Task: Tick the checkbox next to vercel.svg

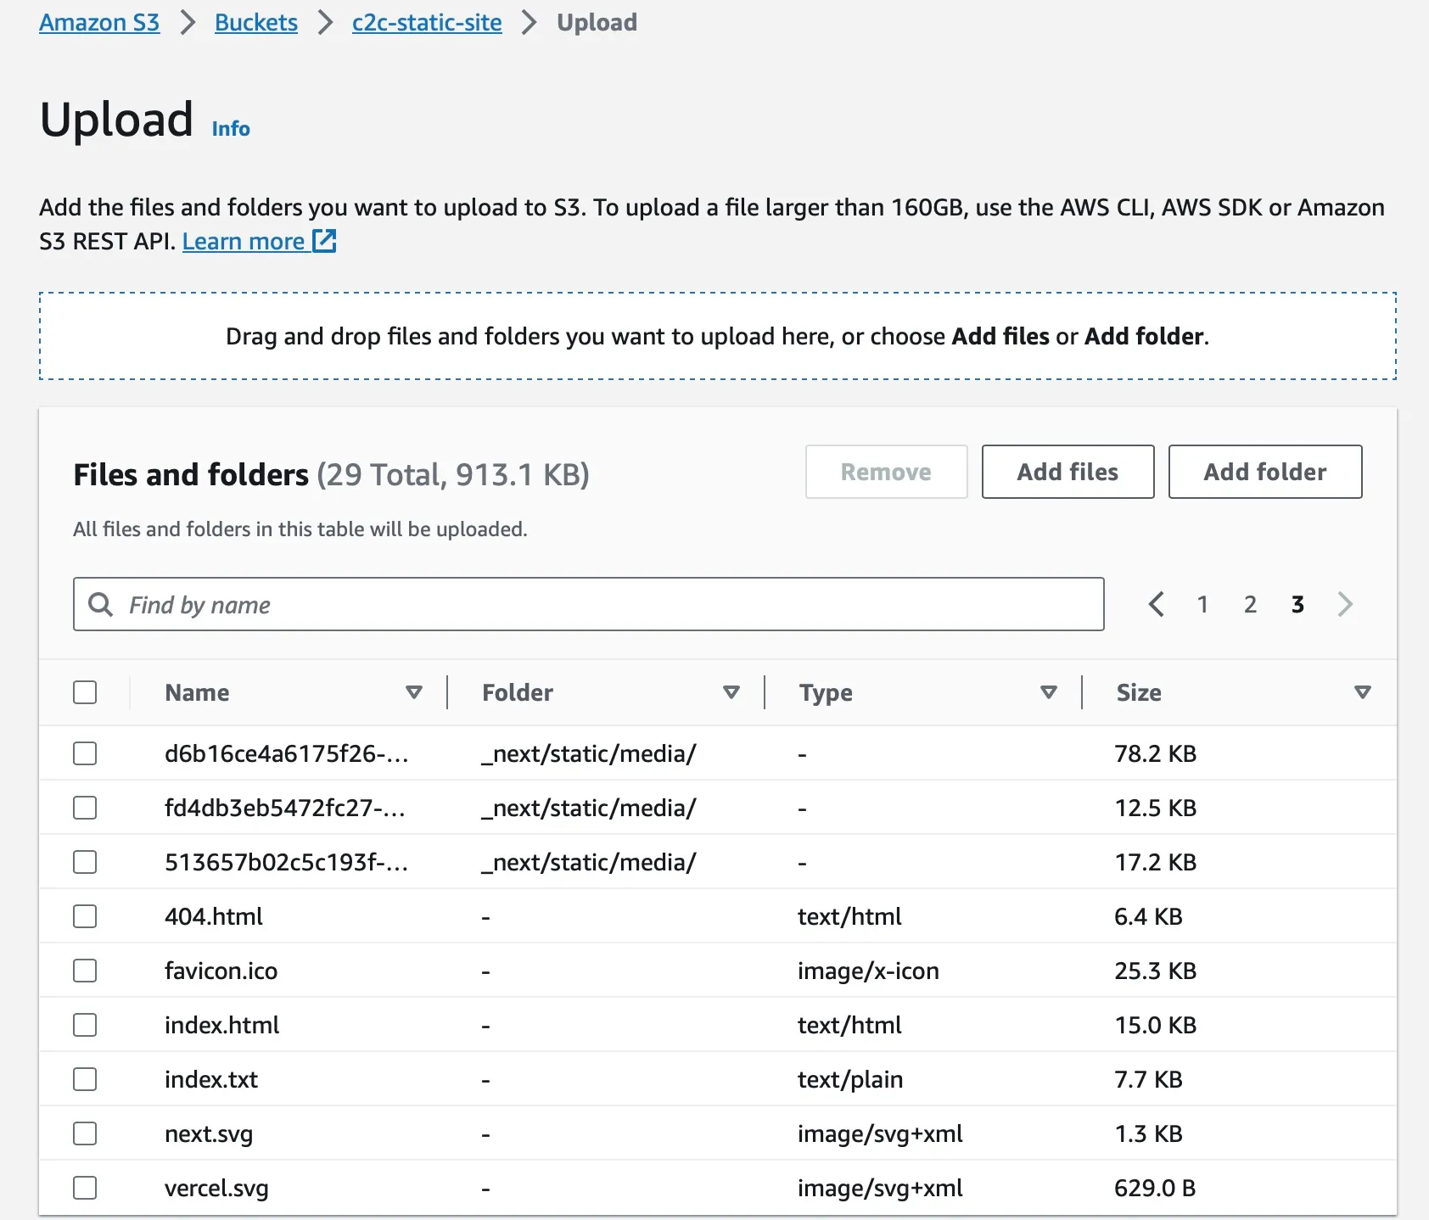Action: (85, 1188)
